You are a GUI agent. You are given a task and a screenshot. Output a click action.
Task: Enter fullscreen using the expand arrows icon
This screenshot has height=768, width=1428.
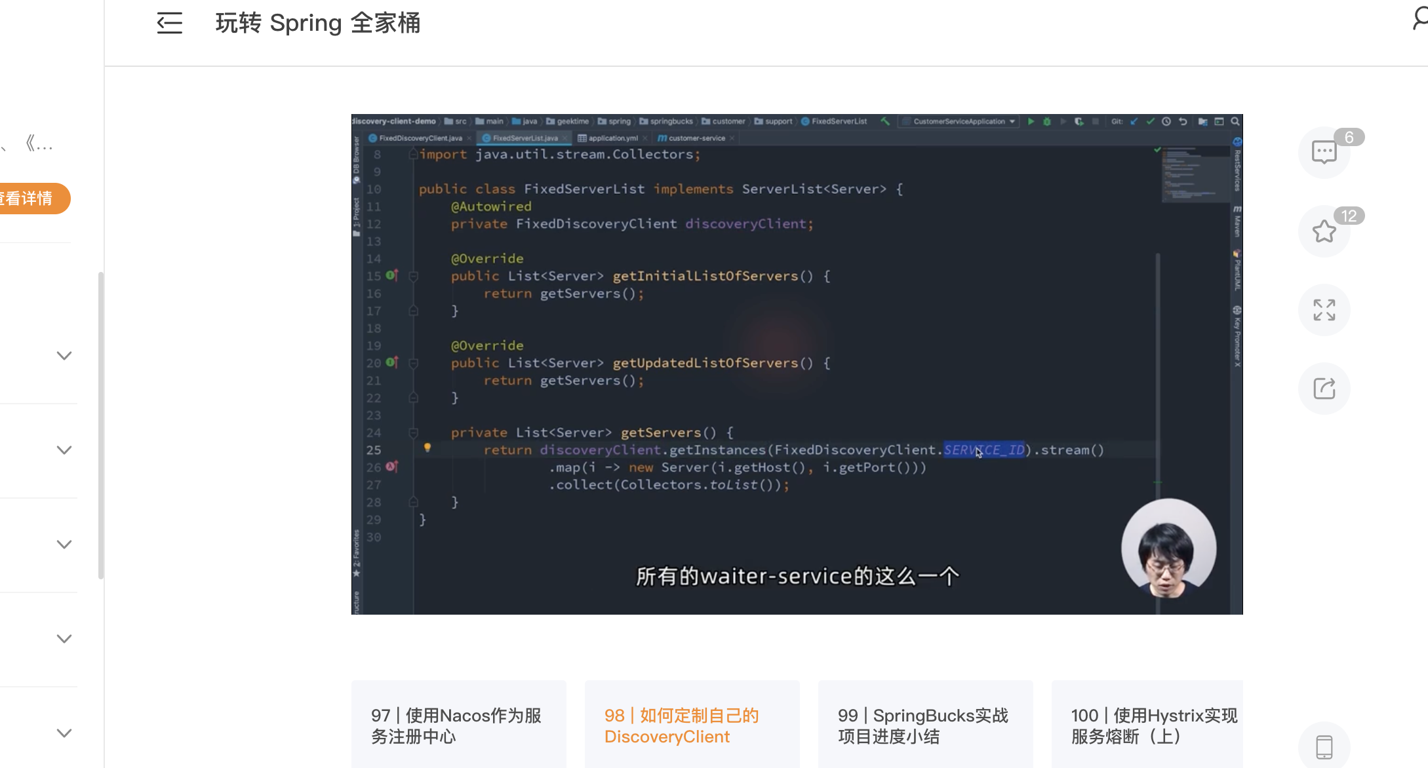(1324, 309)
